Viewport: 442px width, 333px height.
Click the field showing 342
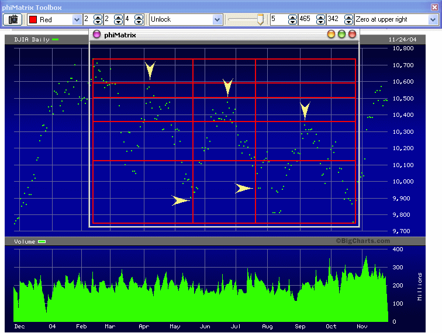pos(335,19)
